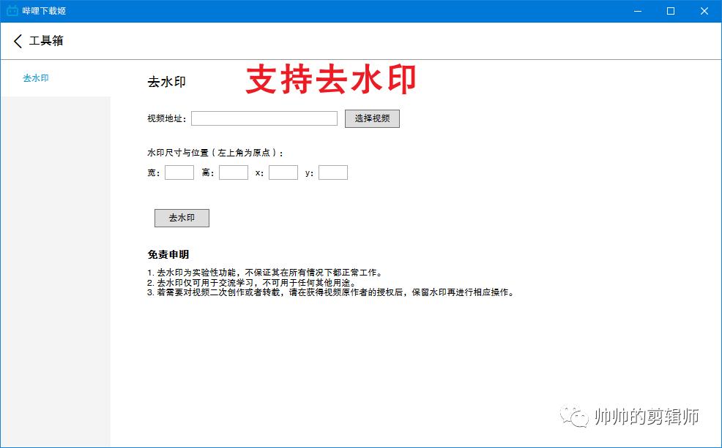Click the 工具箱 header title

[x=46, y=41]
